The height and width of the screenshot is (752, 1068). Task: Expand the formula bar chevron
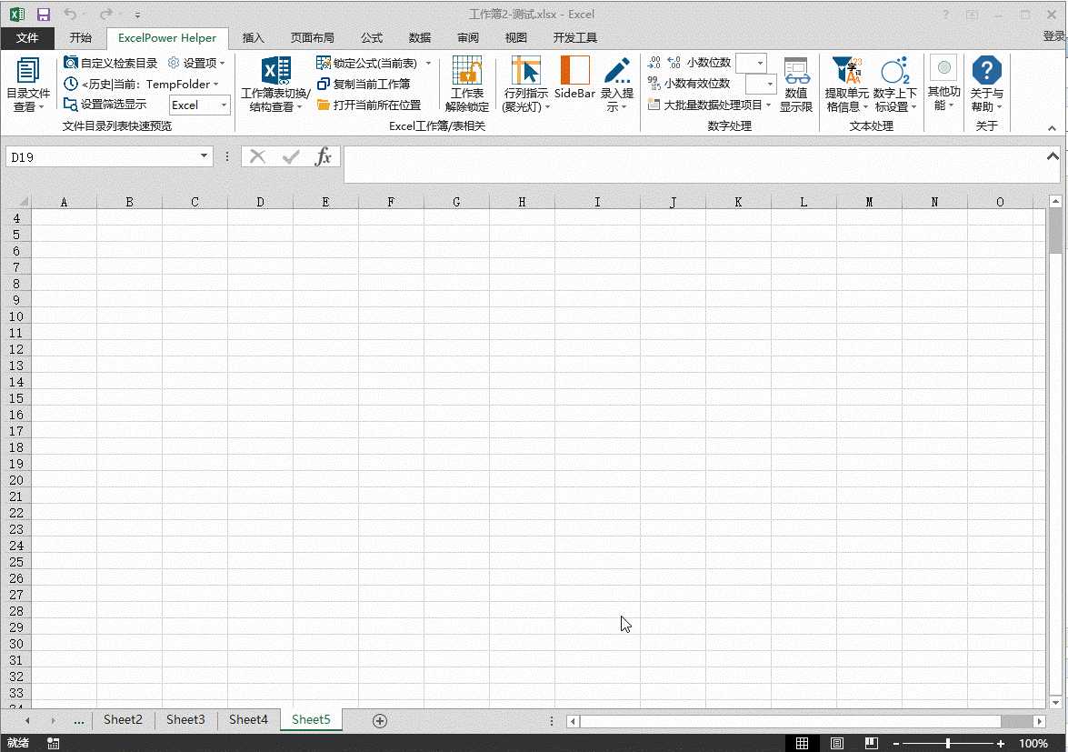(x=1053, y=156)
